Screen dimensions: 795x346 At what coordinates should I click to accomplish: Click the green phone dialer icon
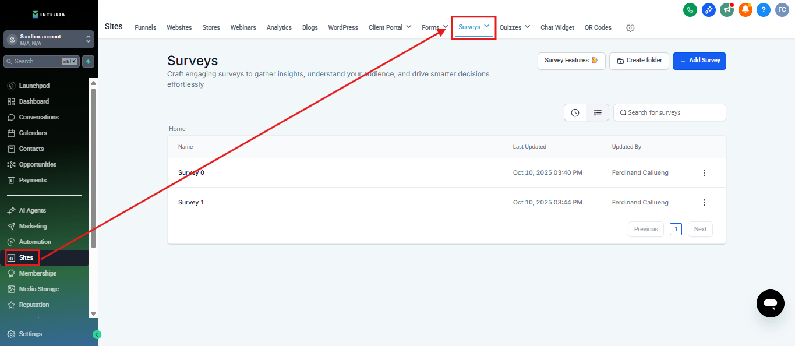(690, 9)
